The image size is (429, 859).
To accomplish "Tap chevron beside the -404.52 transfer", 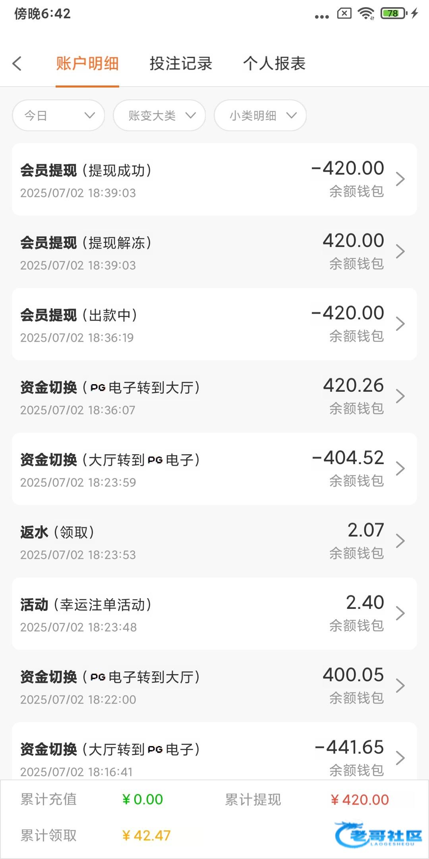I will click(x=400, y=468).
